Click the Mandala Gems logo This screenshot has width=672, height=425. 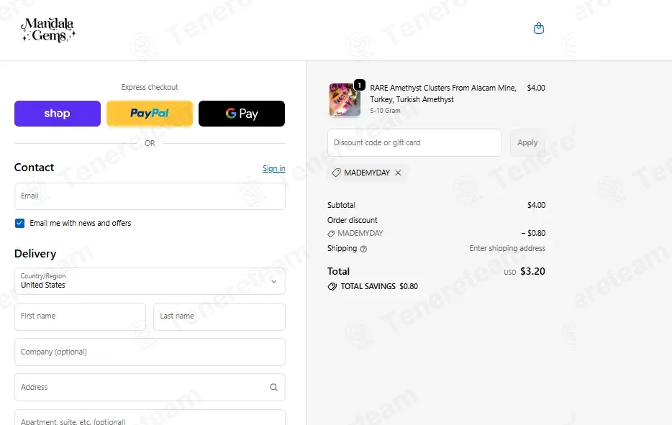(48, 30)
